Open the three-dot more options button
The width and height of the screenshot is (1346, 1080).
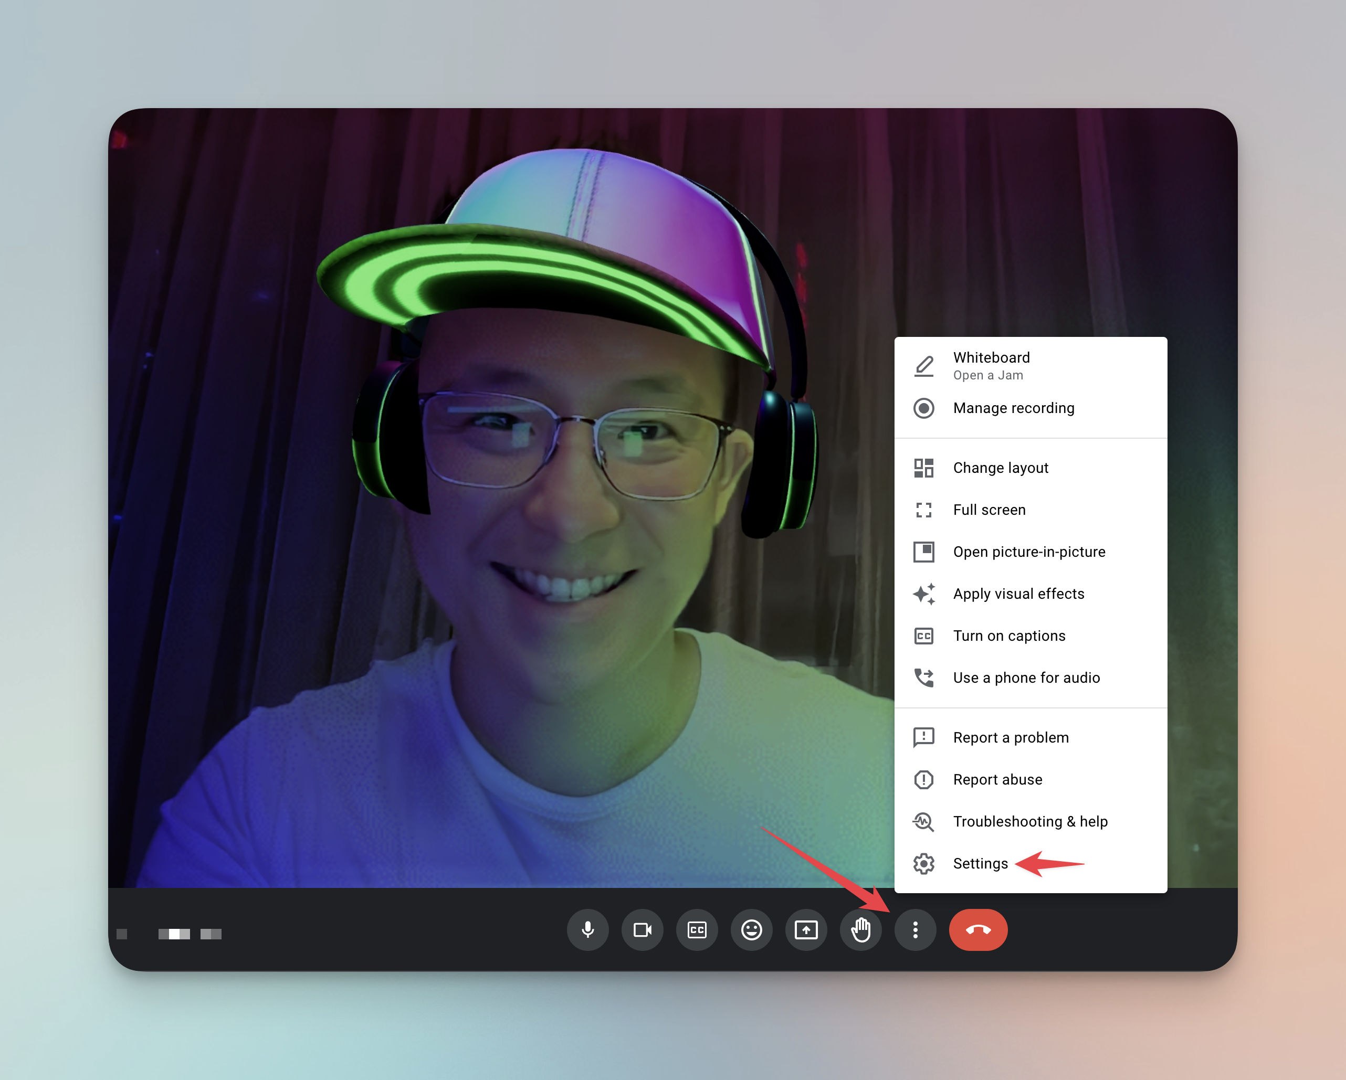tap(915, 929)
